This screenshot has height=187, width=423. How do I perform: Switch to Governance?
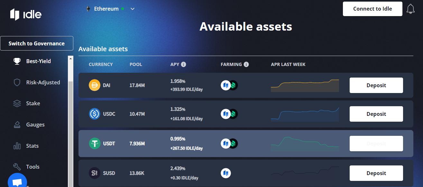[x=37, y=43]
